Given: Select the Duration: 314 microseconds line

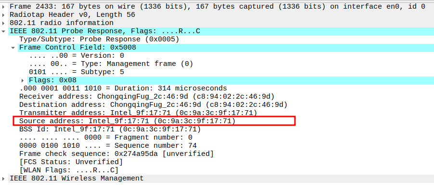Looking at the screenshot, I should point(123,88).
